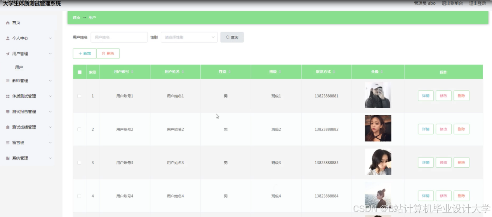This screenshot has height=217, width=492.
Task: Click the 班级3 cell
Action: click(x=276, y=163)
